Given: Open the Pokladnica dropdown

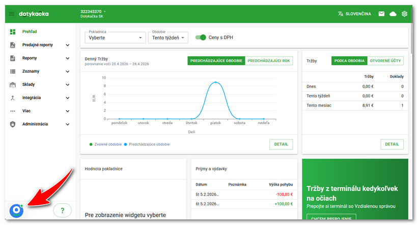Looking at the screenshot, I should [x=116, y=38].
